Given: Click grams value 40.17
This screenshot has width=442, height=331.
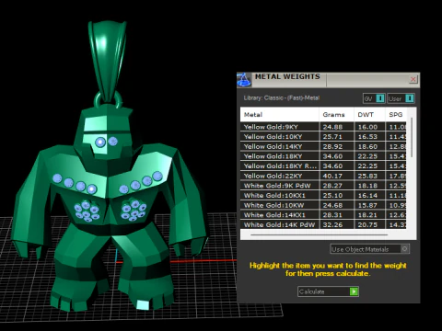Looking at the screenshot, I should coord(332,176).
